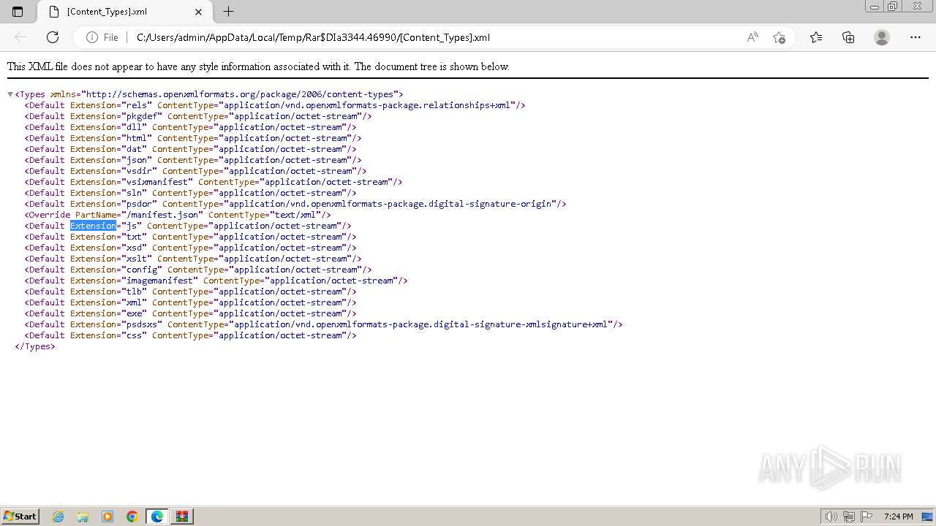Click the highlighted Extension attribute of 'js'
Viewport: 936px width, 526px height.
tap(93, 226)
